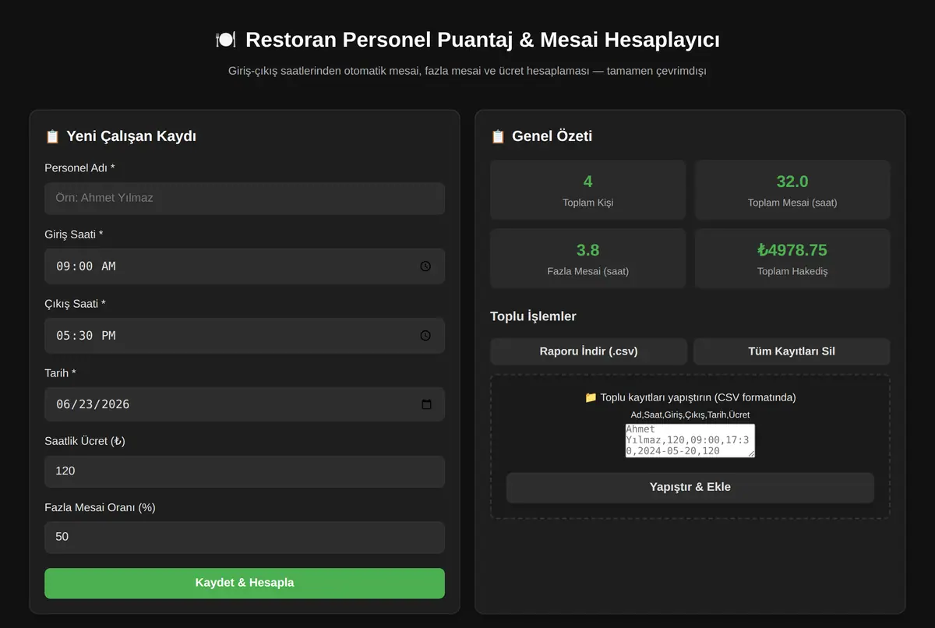Click the Çıkış Saati time field
This screenshot has width=935, height=628.
tap(245, 336)
